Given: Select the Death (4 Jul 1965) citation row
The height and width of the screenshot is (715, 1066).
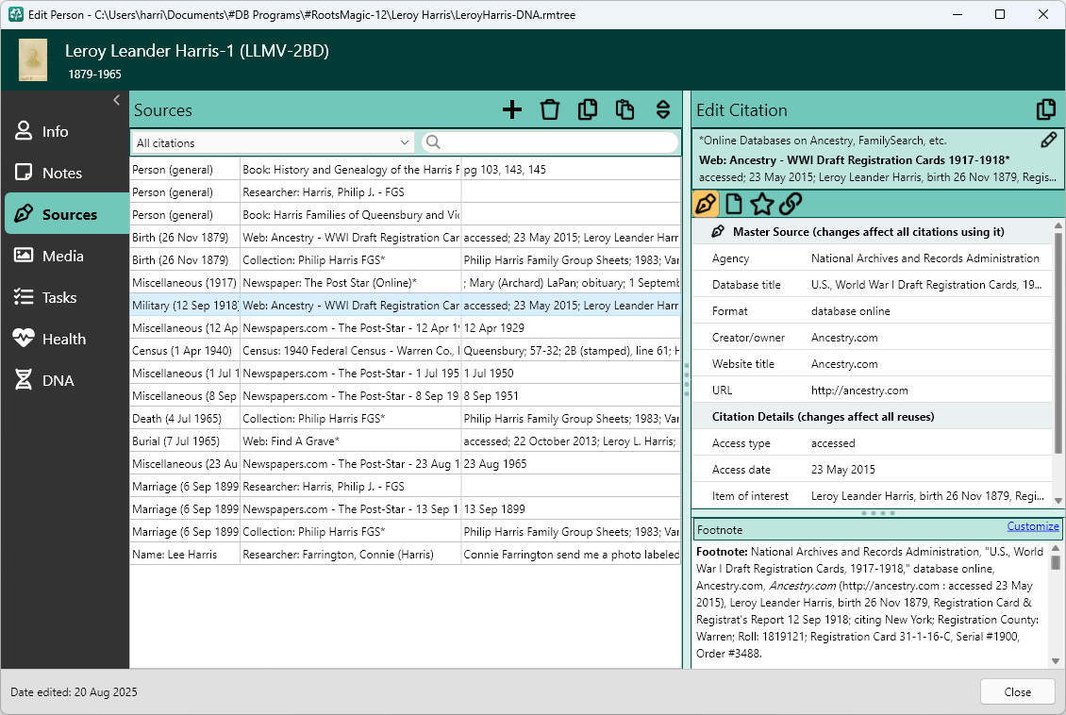Looking at the screenshot, I should pos(406,419).
